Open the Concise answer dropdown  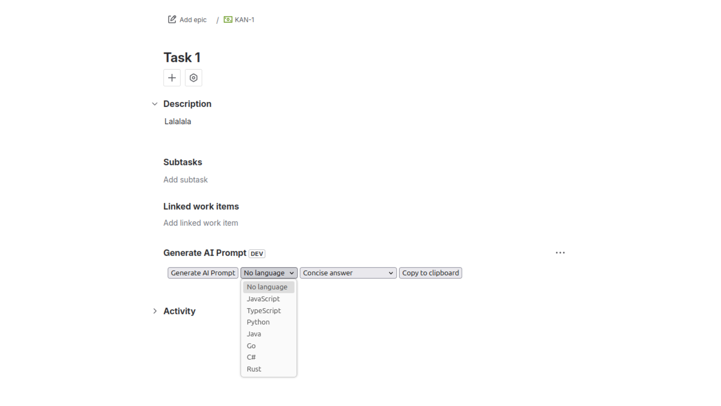pos(347,273)
